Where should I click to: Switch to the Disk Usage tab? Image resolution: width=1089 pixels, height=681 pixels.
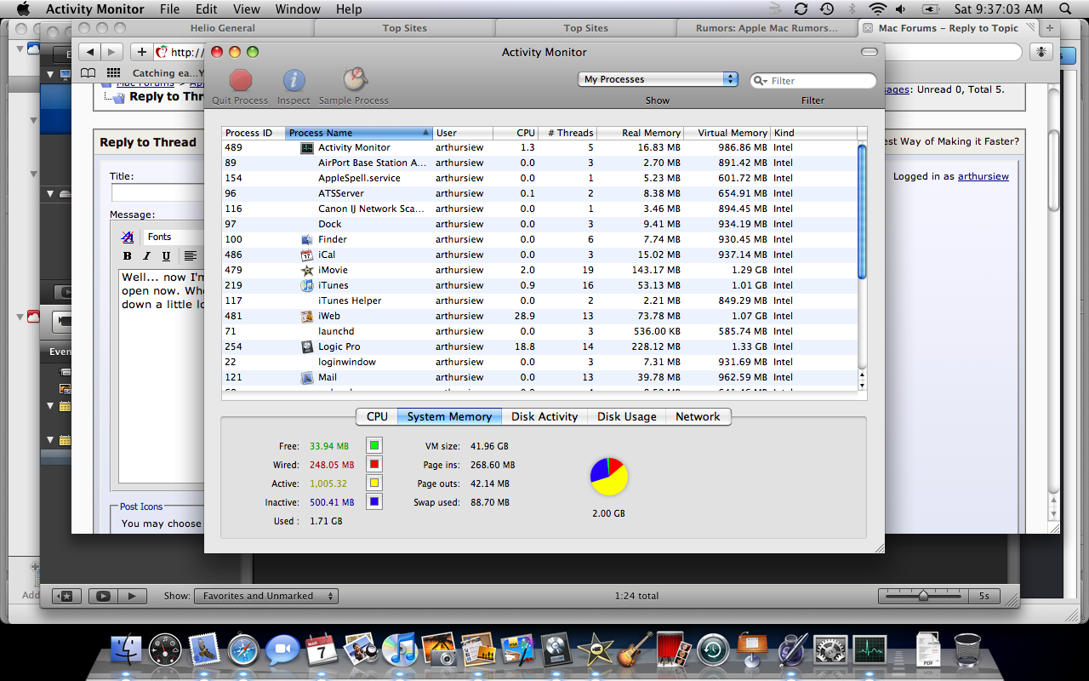pos(627,416)
